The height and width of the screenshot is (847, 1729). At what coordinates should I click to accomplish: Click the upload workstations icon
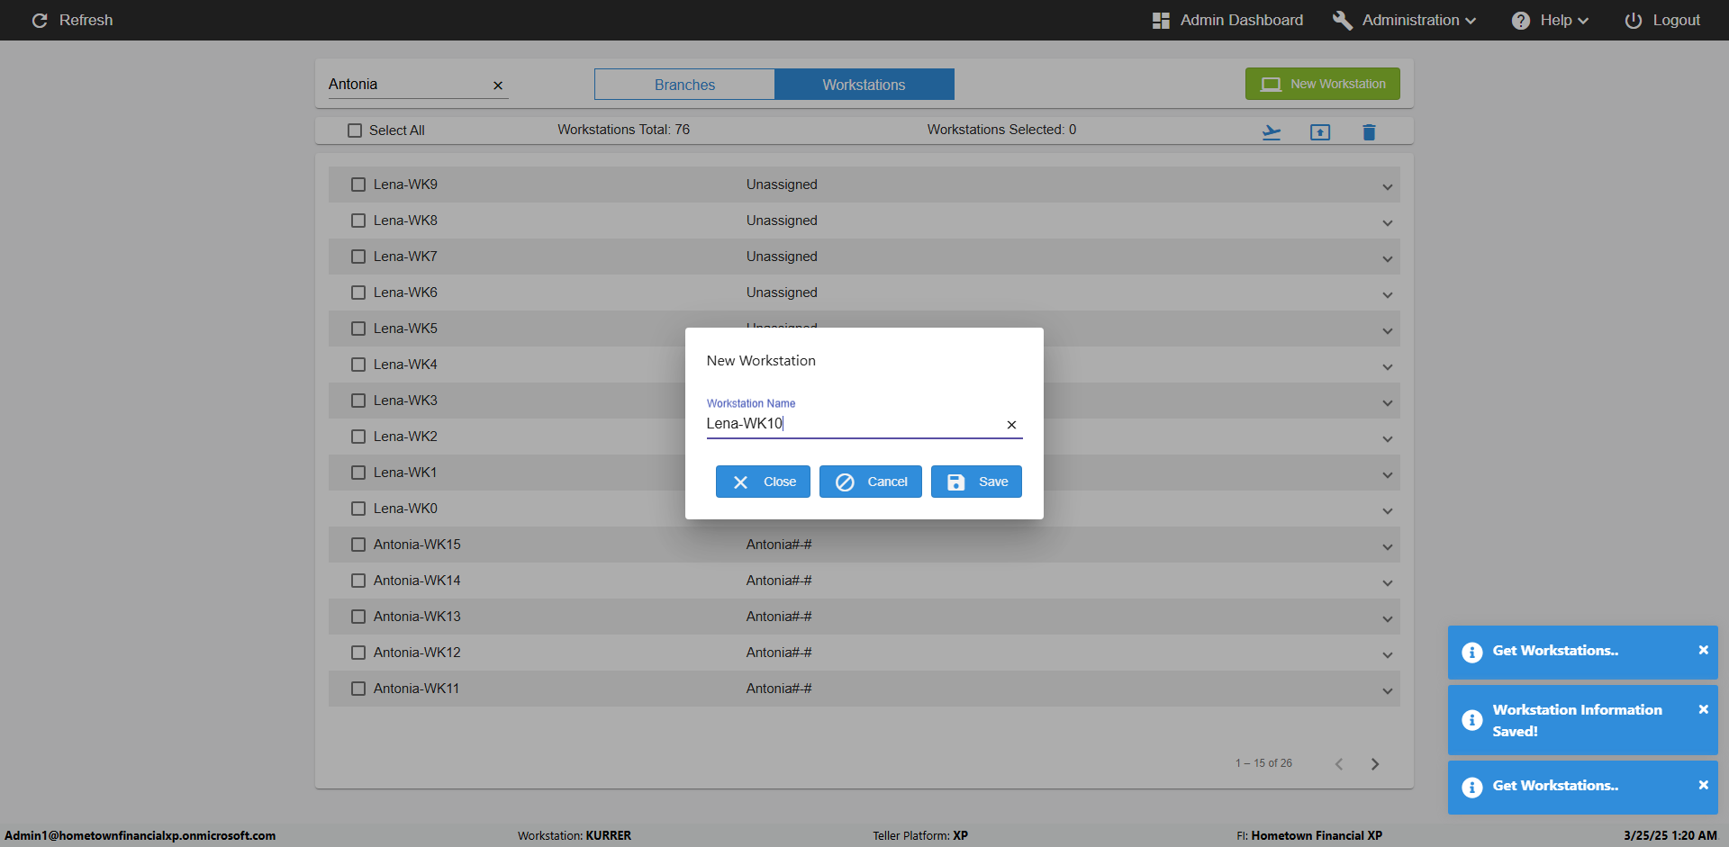pyautogui.click(x=1320, y=132)
